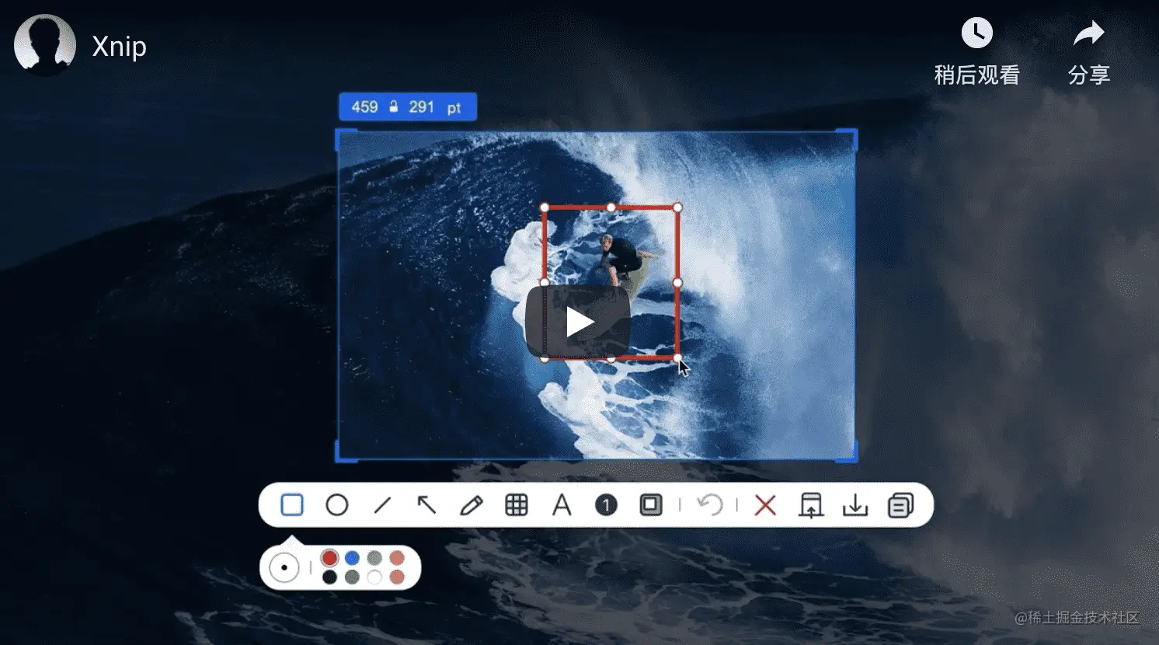Cancel screenshot with the red X
The width and height of the screenshot is (1159, 645).
(x=765, y=505)
